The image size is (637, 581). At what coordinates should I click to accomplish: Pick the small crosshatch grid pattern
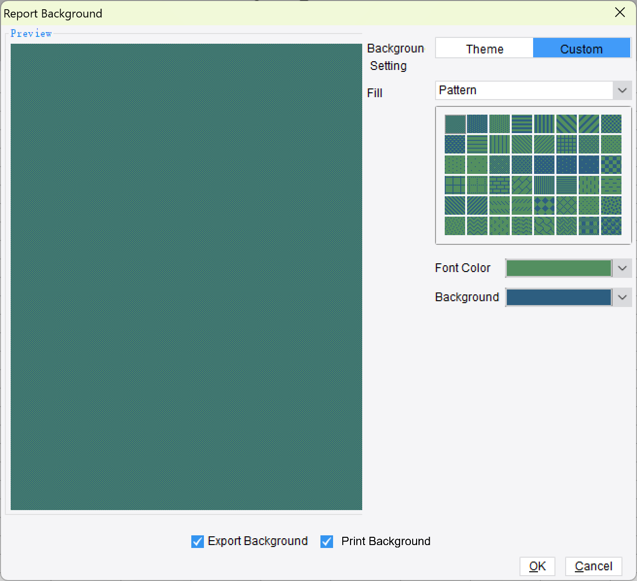tap(567, 144)
